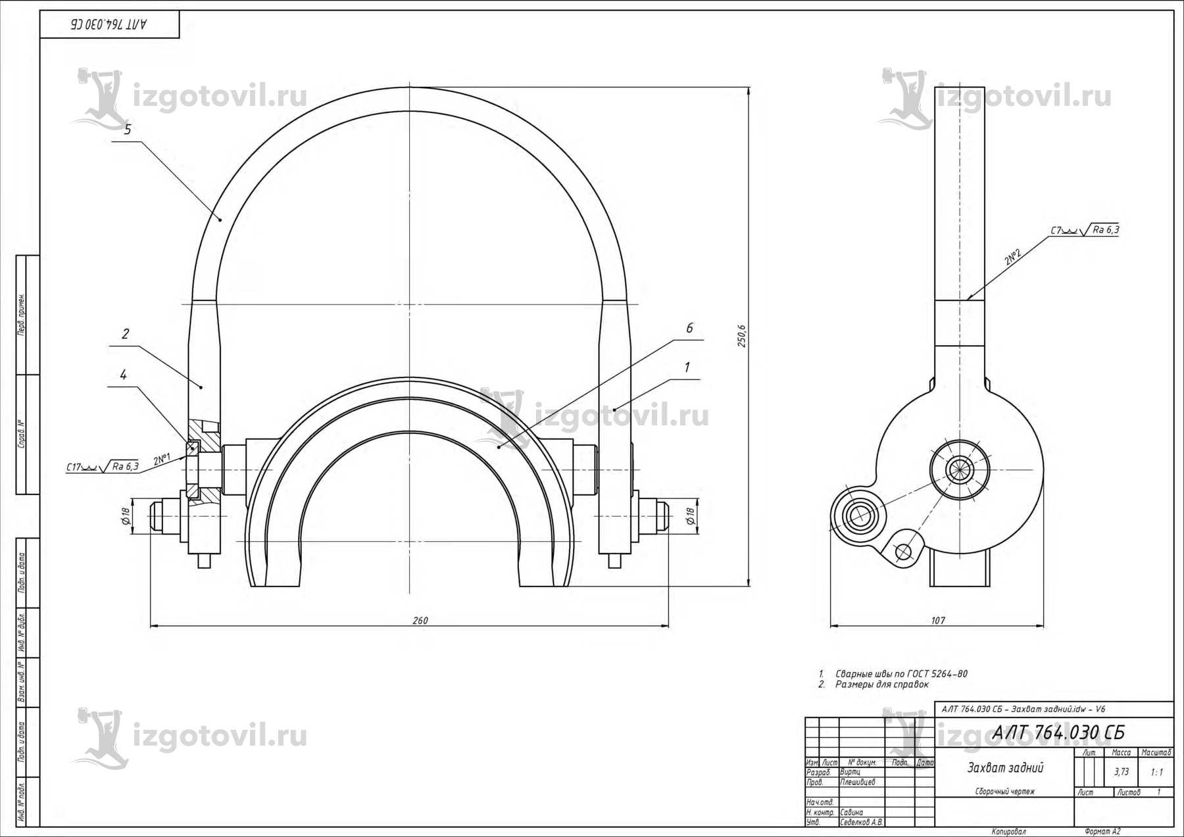This screenshot has width=1184, height=837.
Task: Select the Сборочный чертеж label
Action: 1004,792
